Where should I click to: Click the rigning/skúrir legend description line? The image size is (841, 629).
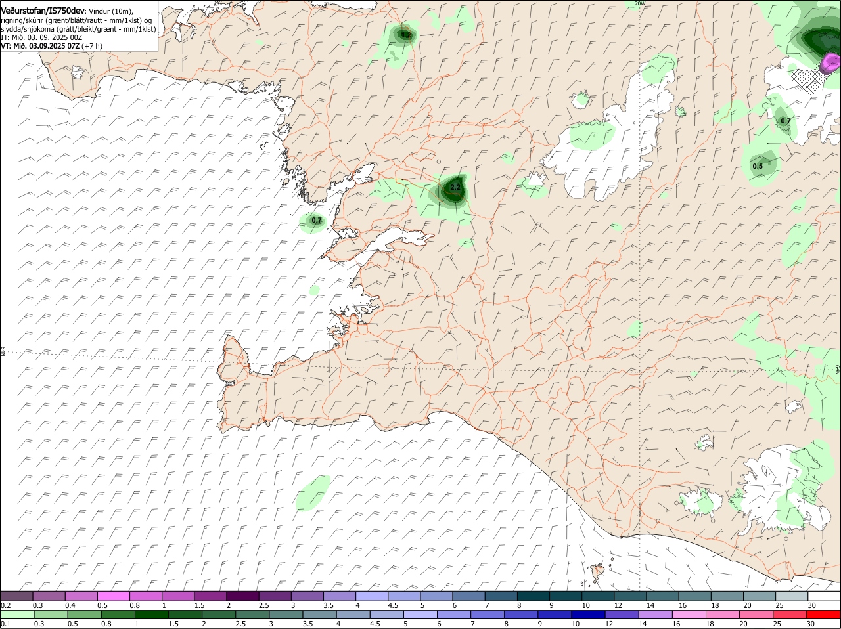(x=76, y=20)
